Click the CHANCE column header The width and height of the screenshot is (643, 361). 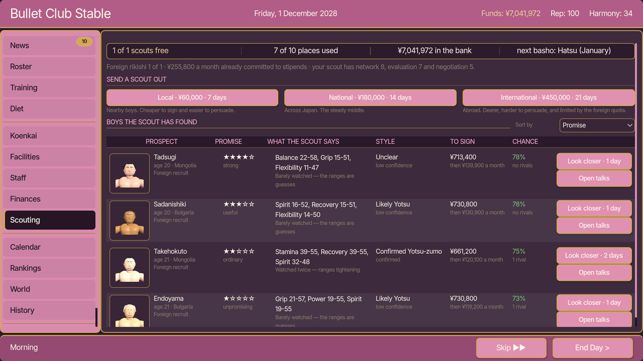tap(525, 142)
